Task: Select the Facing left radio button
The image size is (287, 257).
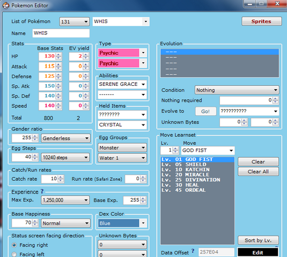Action: pos(14,254)
